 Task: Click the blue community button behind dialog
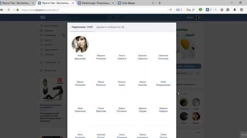[189, 66]
